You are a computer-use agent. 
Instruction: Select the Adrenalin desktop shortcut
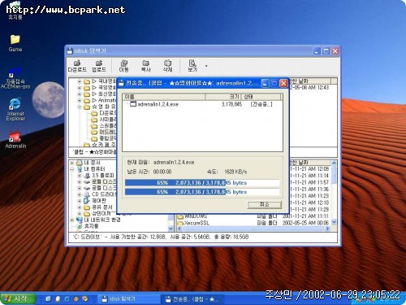pyautogui.click(x=15, y=139)
